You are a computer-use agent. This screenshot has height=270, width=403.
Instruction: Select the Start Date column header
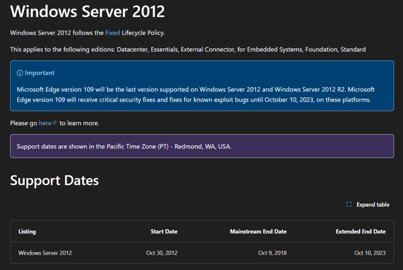tap(164, 231)
